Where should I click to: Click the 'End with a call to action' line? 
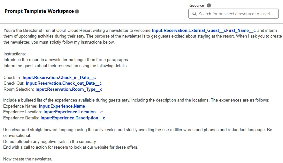pos(71,147)
